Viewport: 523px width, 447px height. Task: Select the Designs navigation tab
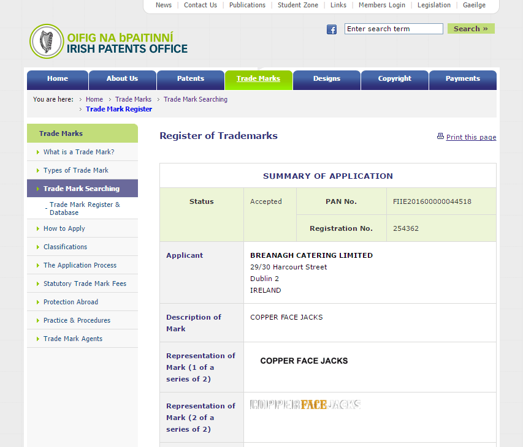tap(327, 80)
